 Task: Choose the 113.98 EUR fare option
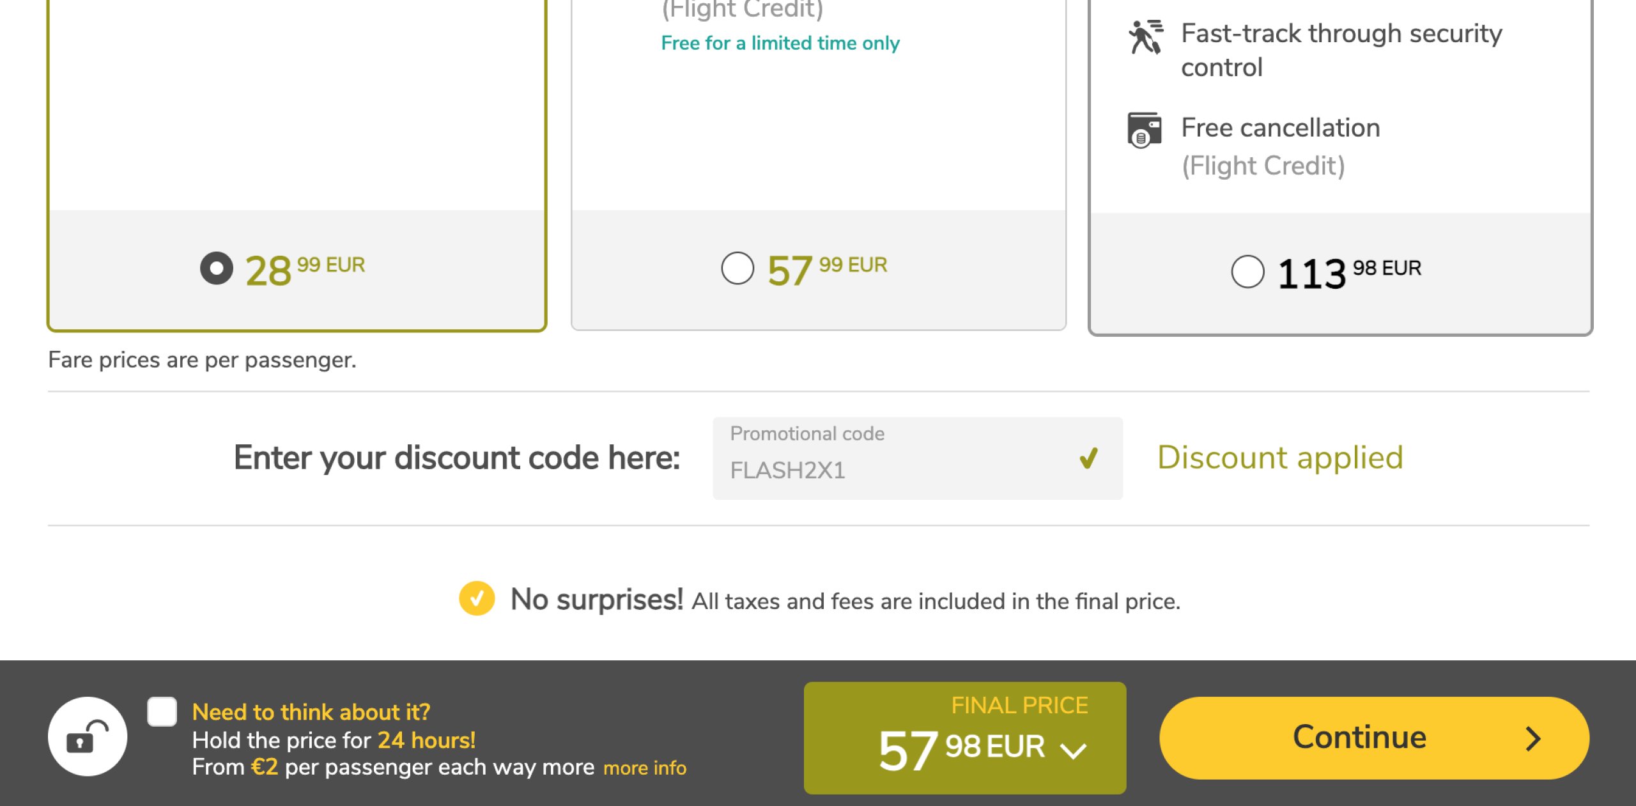[x=1247, y=272]
